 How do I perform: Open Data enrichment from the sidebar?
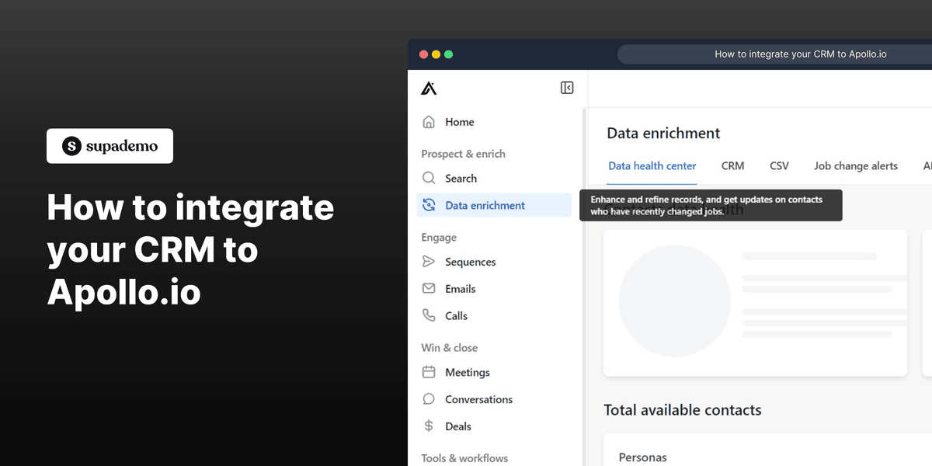[x=484, y=204]
